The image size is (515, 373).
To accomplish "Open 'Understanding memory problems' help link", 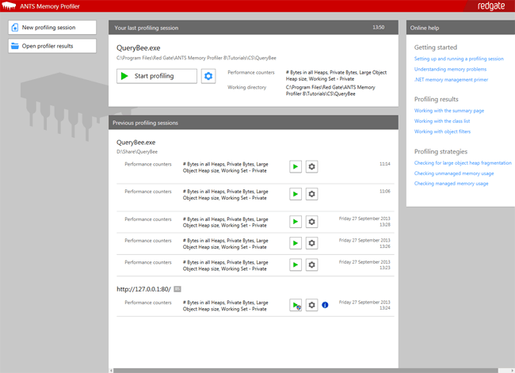I will point(448,69).
